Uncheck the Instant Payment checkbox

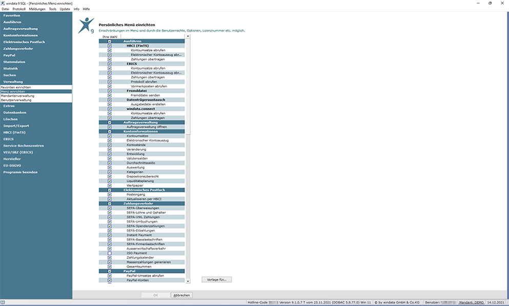109,235
